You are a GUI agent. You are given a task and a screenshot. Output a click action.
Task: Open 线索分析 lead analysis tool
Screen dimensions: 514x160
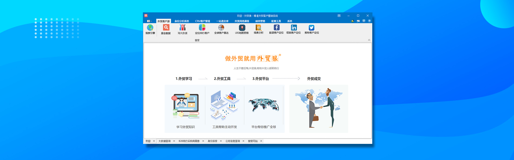tap(258, 30)
